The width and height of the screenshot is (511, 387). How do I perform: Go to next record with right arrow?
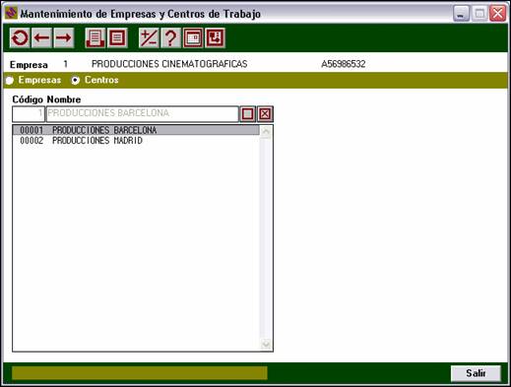(x=64, y=38)
